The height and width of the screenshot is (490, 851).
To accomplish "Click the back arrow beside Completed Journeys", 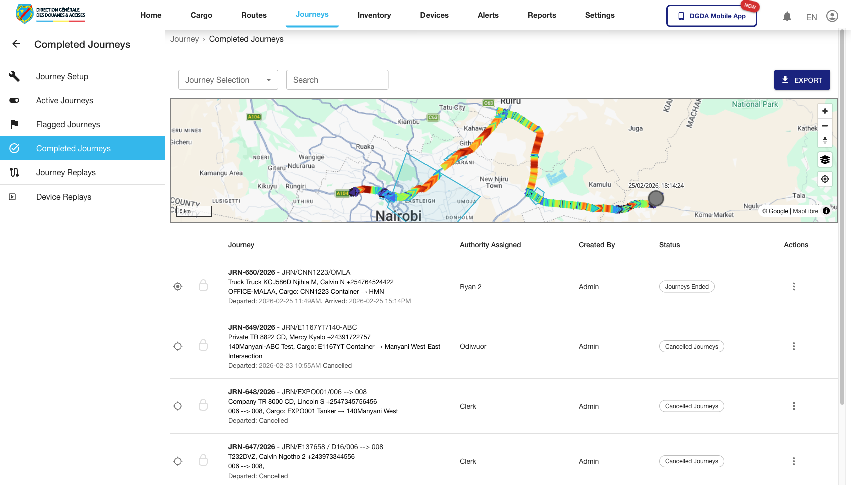I will tap(16, 44).
